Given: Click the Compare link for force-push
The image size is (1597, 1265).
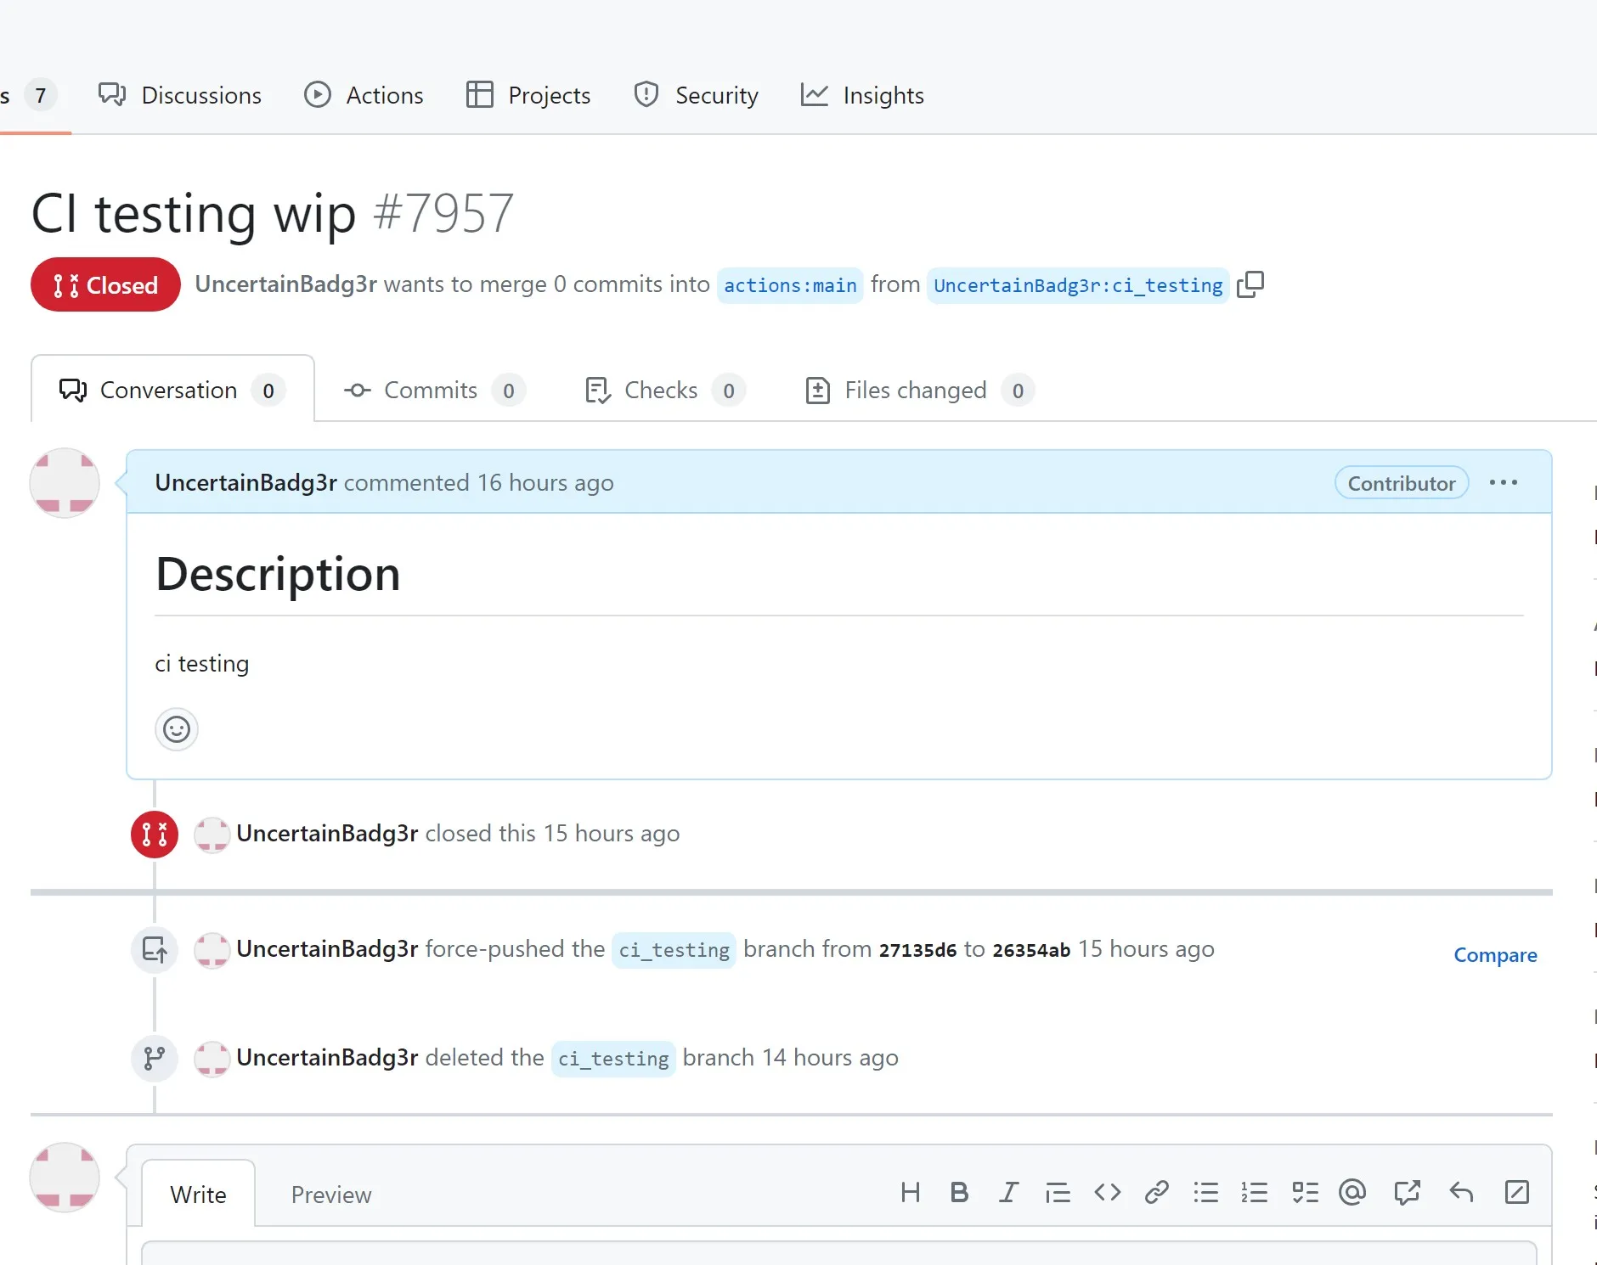Looking at the screenshot, I should pos(1495,955).
